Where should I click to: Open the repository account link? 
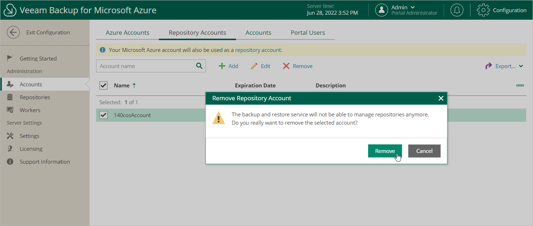258,50
